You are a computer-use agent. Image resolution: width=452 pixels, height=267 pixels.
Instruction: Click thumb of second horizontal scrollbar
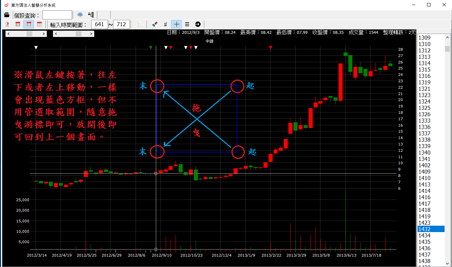pos(78,34)
